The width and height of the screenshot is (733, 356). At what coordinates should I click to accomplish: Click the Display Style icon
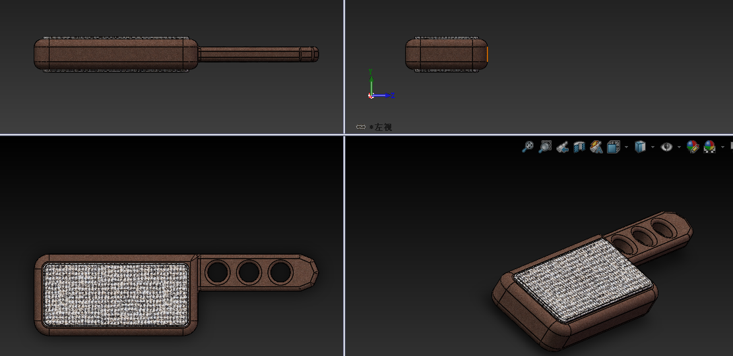tap(640, 147)
